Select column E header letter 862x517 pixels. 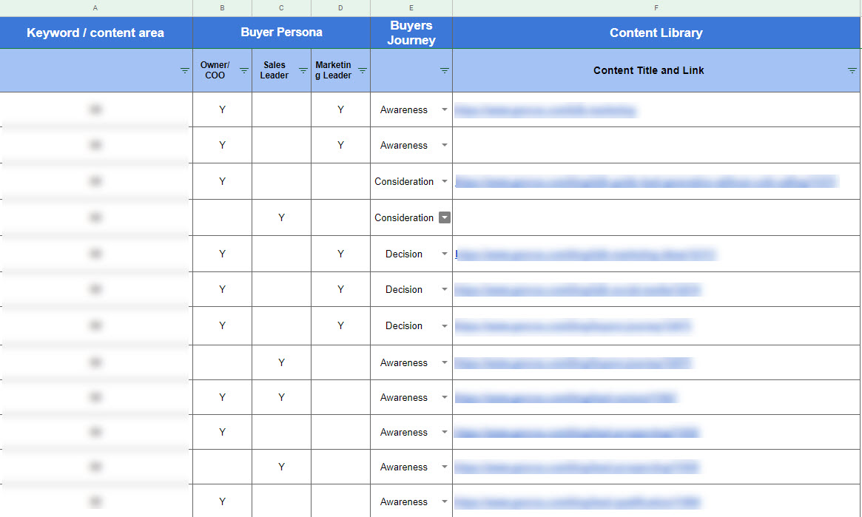(411, 7)
